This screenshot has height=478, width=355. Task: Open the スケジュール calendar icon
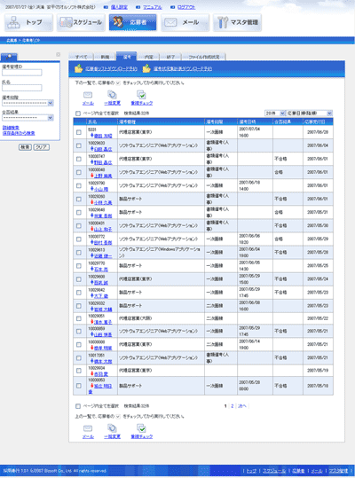click(x=66, y=22)
